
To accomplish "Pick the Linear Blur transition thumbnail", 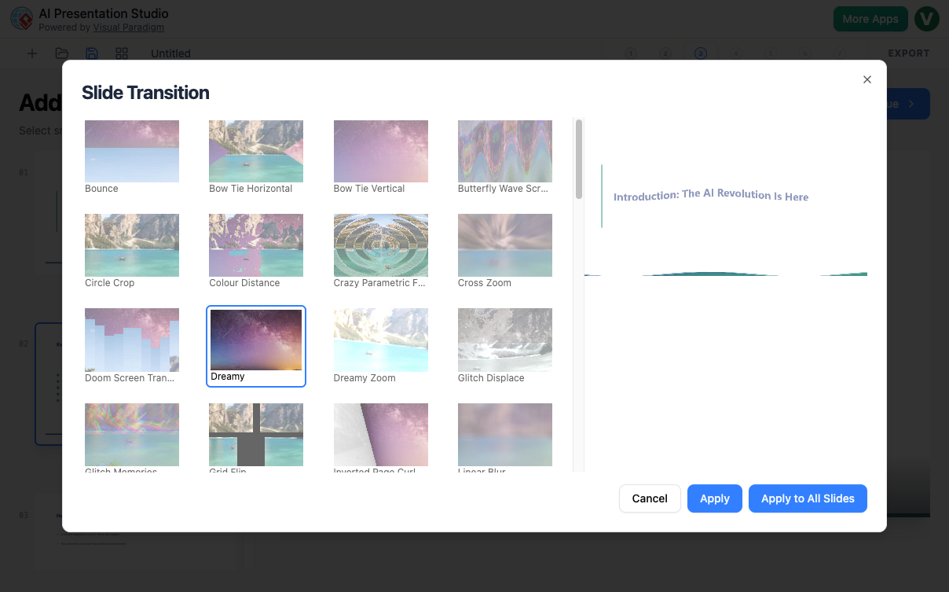I will coord(505,435).
